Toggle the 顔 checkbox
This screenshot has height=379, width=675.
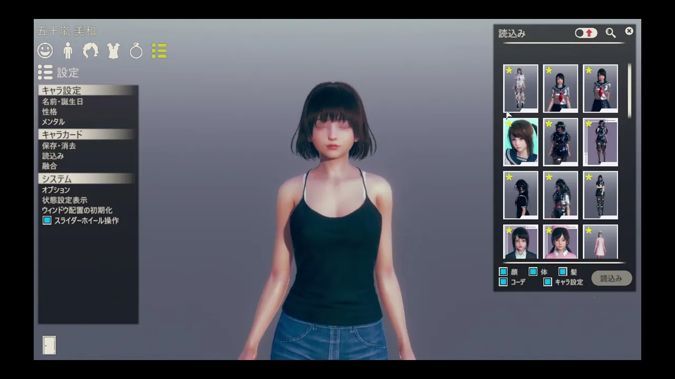(x=503, y=272)
